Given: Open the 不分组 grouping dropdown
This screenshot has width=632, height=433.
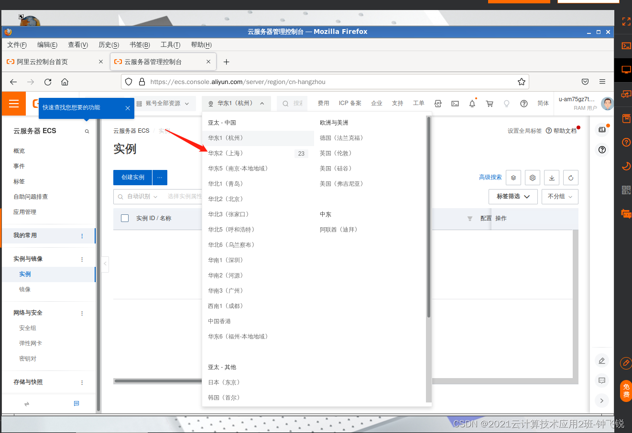Looking at the screenshot, I should [560, 196].
